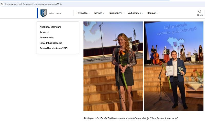Expand the chevron next to Novads

coord(104,13)
